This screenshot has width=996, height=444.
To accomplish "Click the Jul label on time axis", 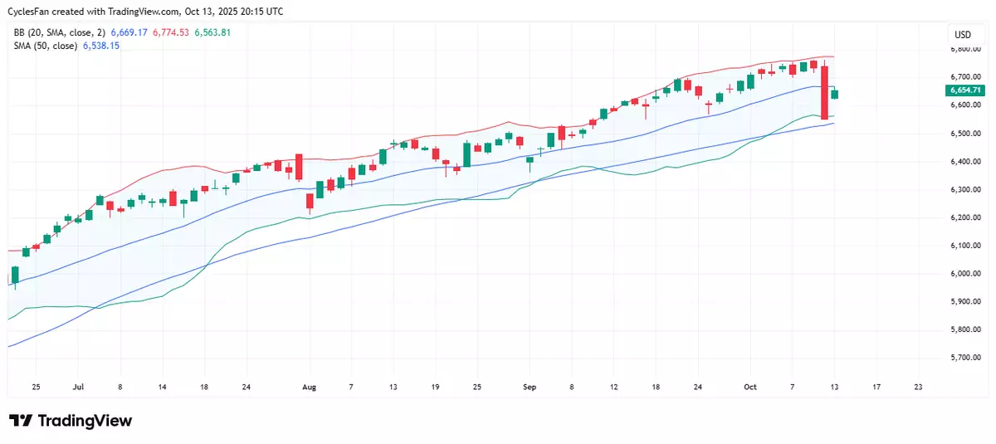I will pos(78,387).
